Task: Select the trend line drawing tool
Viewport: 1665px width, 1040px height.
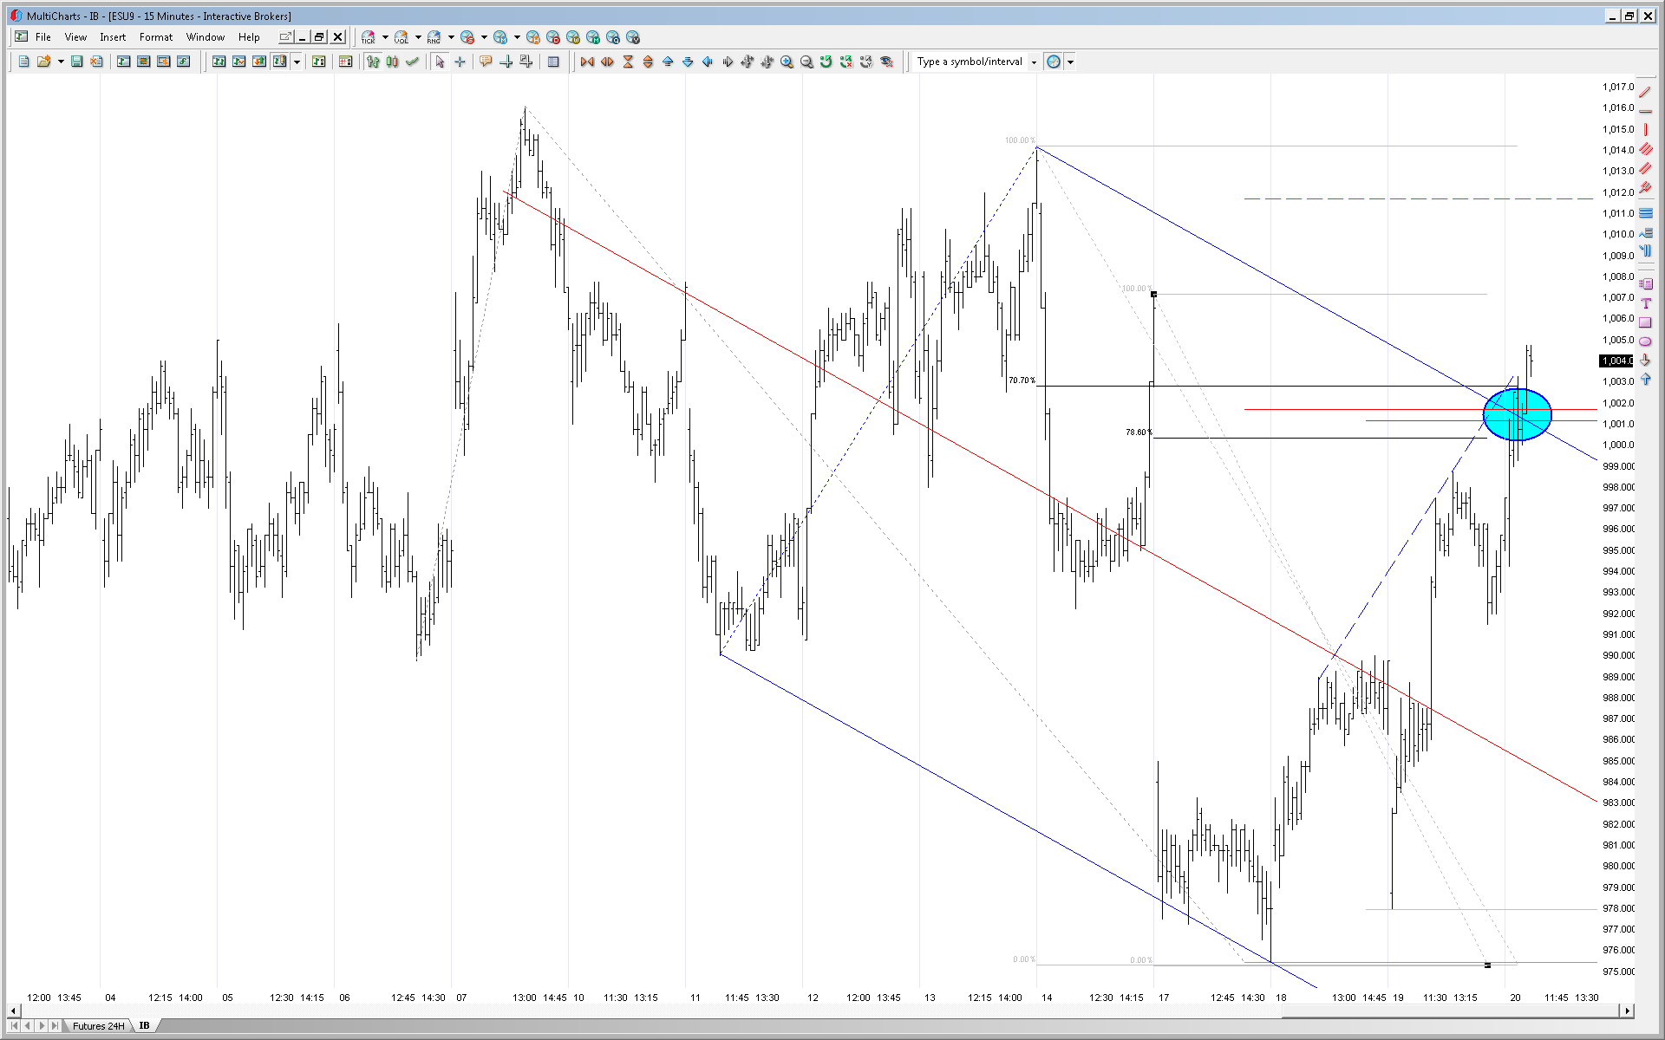Action: (x=1645, y=91)
